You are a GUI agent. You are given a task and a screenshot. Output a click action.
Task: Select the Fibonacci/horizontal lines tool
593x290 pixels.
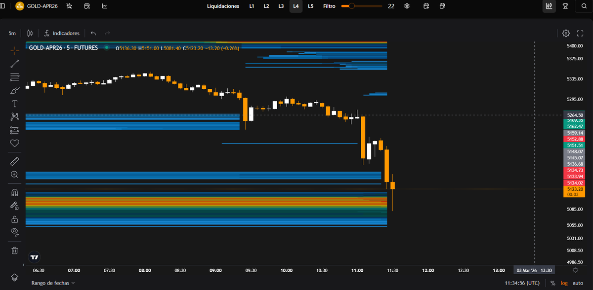(15, 76)
